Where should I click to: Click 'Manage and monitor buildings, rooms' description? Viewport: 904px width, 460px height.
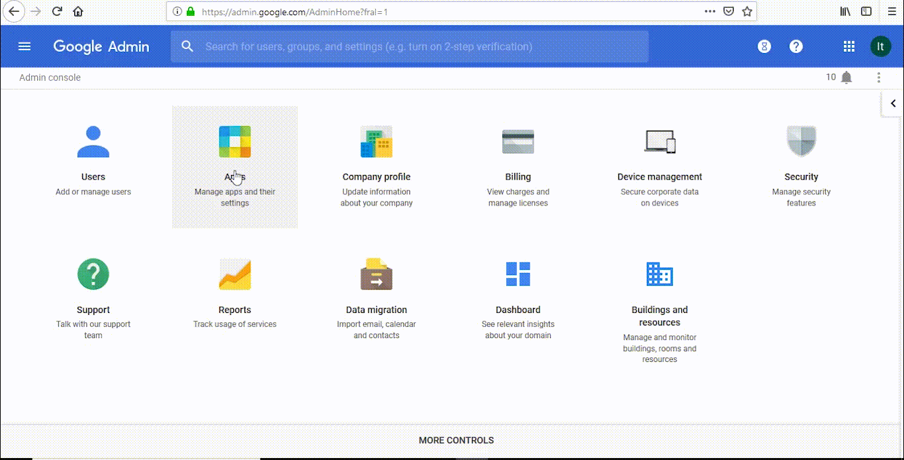[x=659, y=349]
